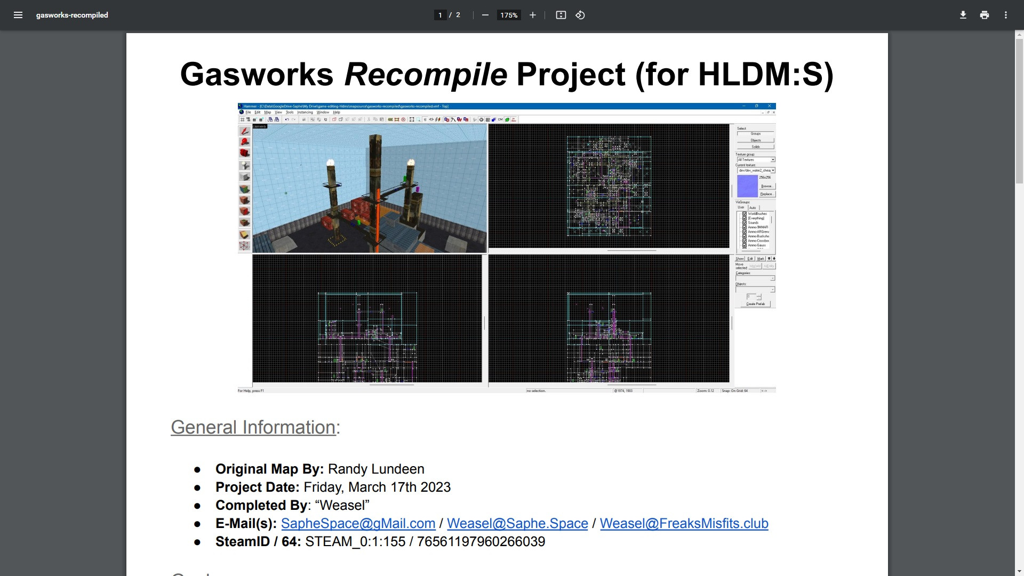The image size is (1024, 576).
Task: Uncheck the Sounds VisGroup
Action: pos(745,222)
